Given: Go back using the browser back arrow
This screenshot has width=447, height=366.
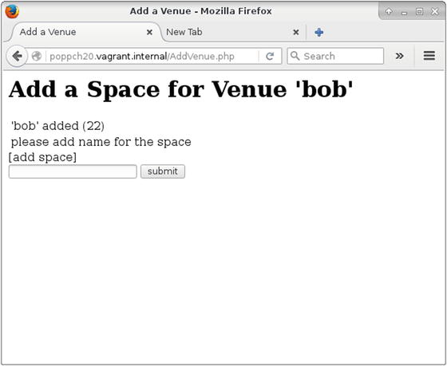Looking at the screenshot, I should point(17,56).
